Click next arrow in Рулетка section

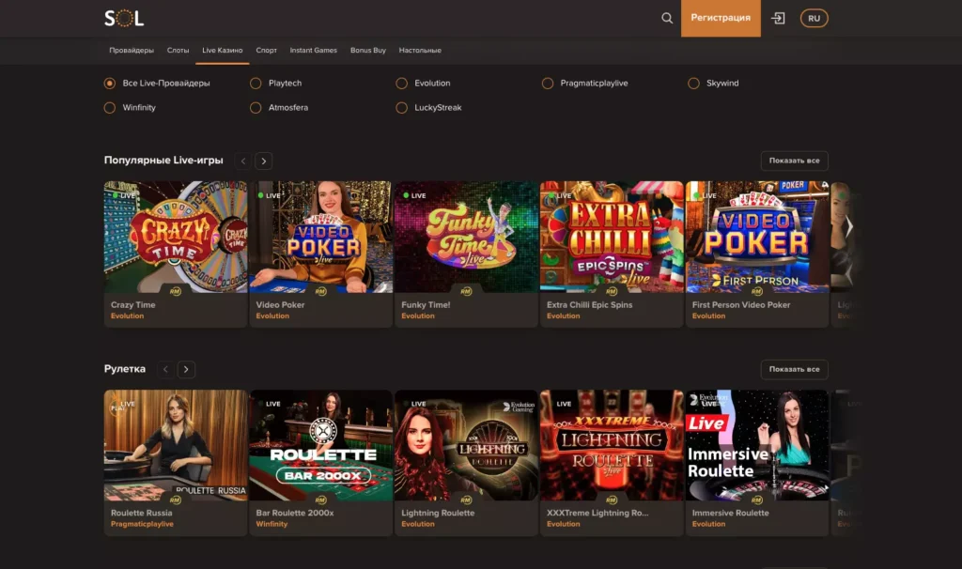(186, 370)
